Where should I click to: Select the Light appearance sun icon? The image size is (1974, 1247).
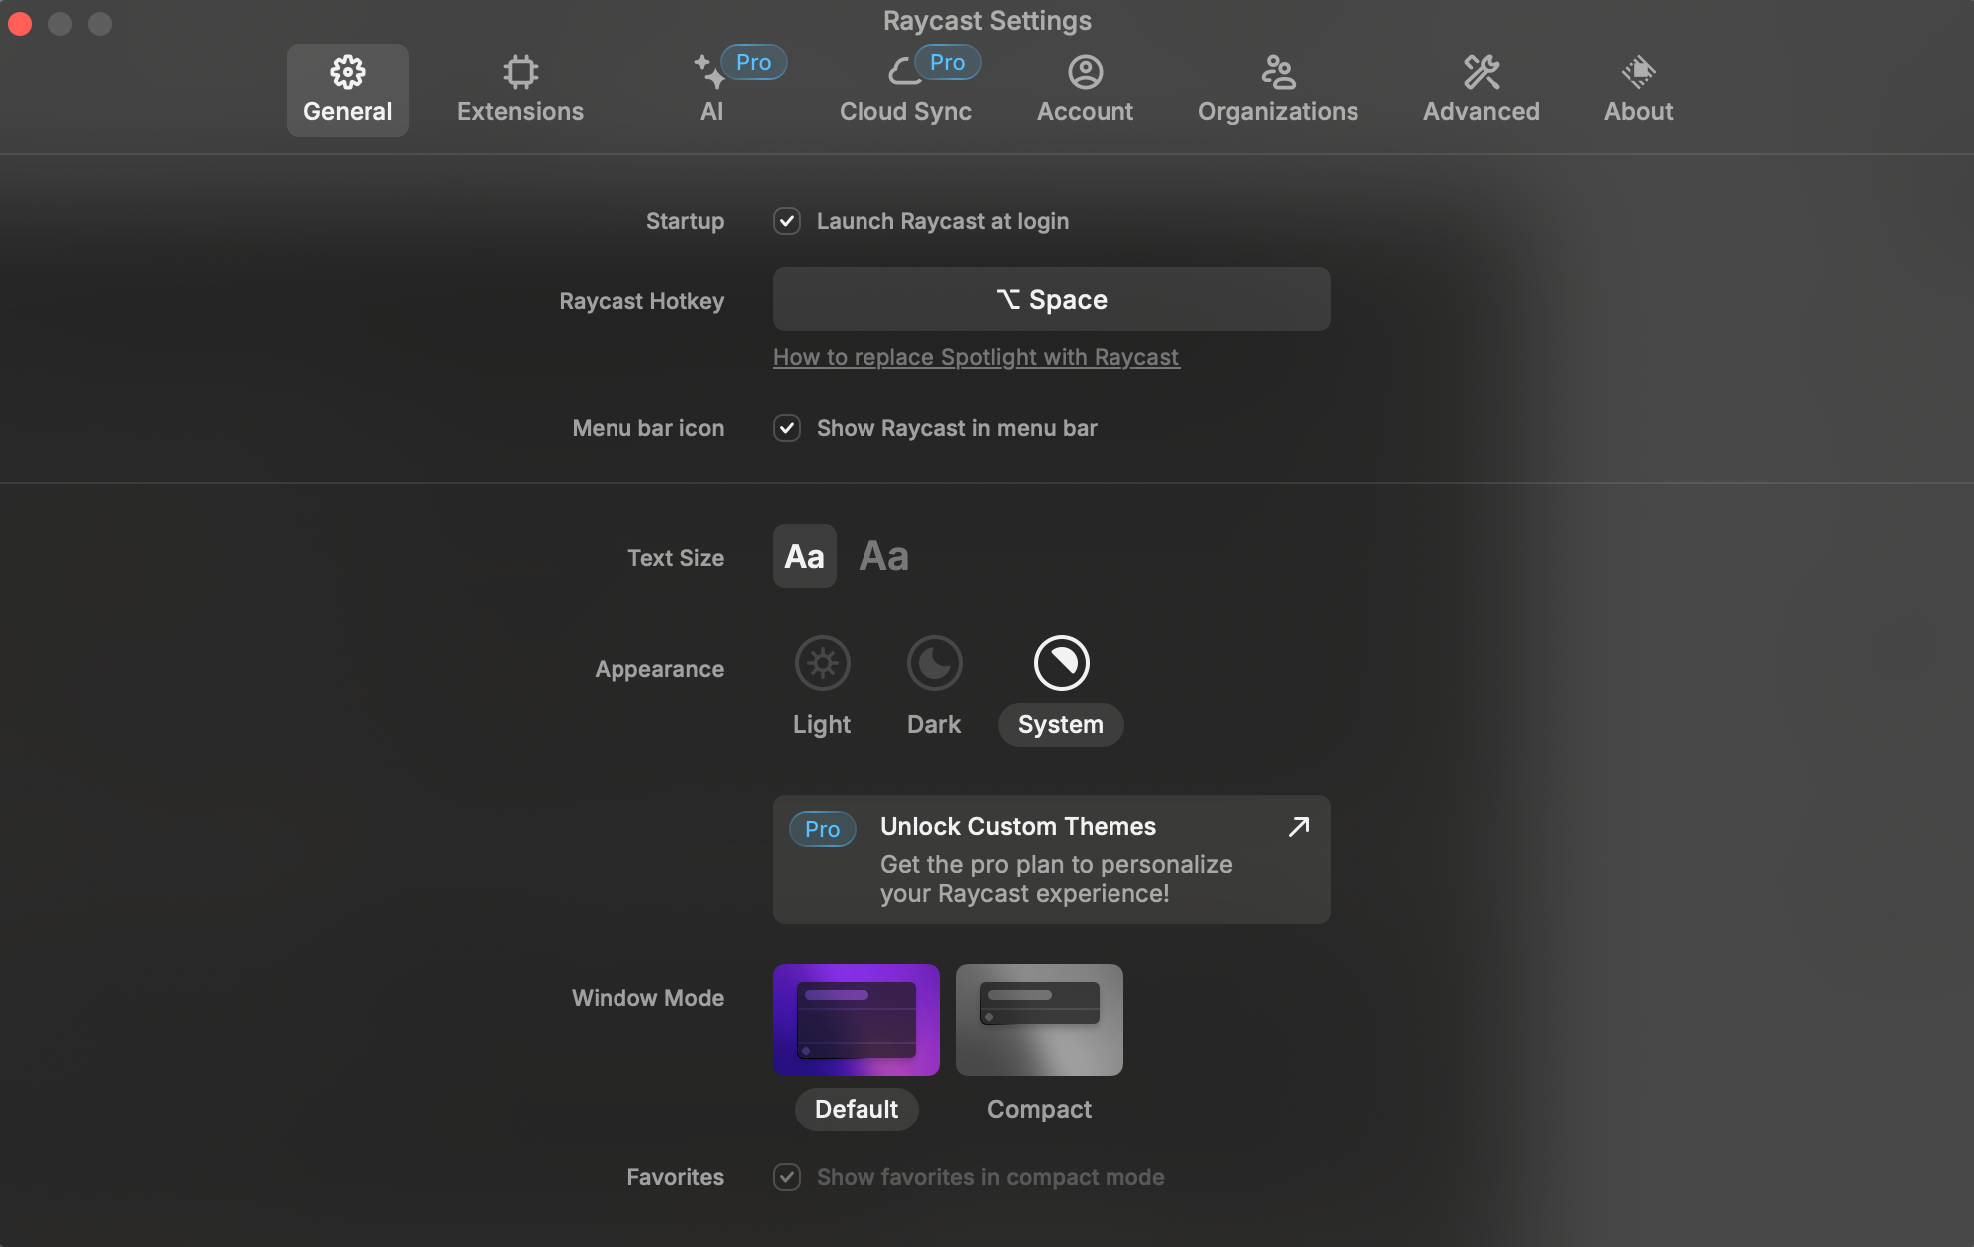(x=822, y=663)
